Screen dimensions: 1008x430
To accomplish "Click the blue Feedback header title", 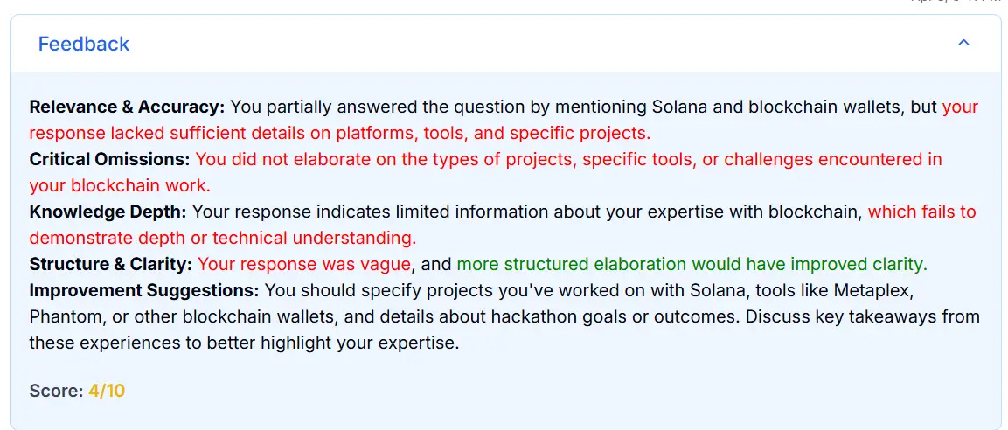I will coord(84,44).
